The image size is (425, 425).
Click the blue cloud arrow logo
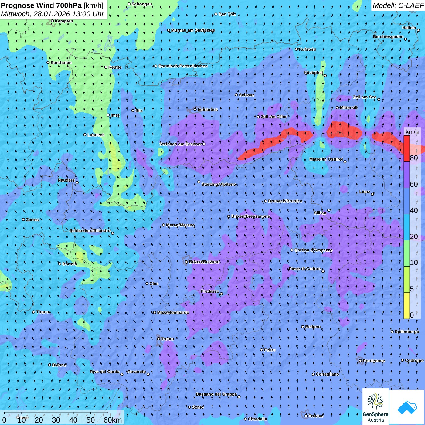407,407
